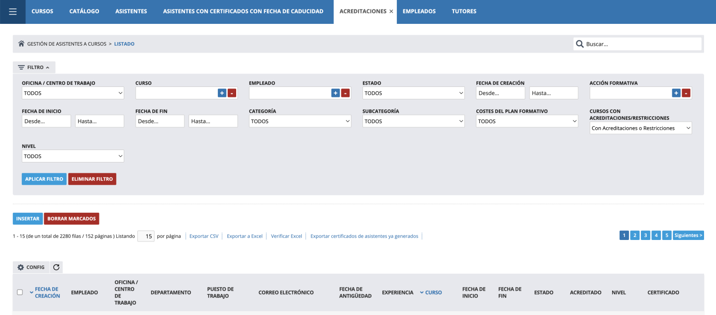Add employee with Empleado plus icon
Screen dimensions: 716x315
coord(336,93)
